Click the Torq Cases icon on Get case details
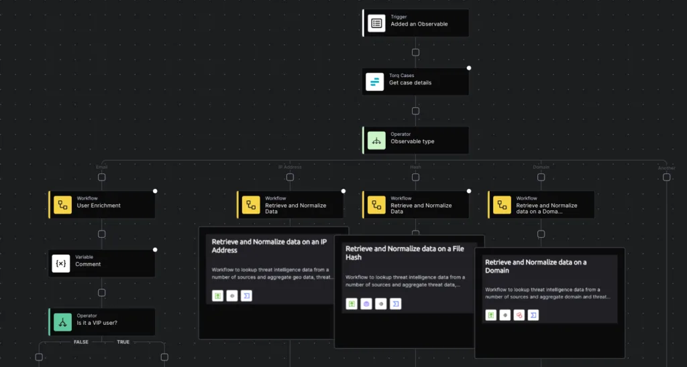The height and width of the screenshot is (367, 687). pyautogui.click(x=374, y=82)
